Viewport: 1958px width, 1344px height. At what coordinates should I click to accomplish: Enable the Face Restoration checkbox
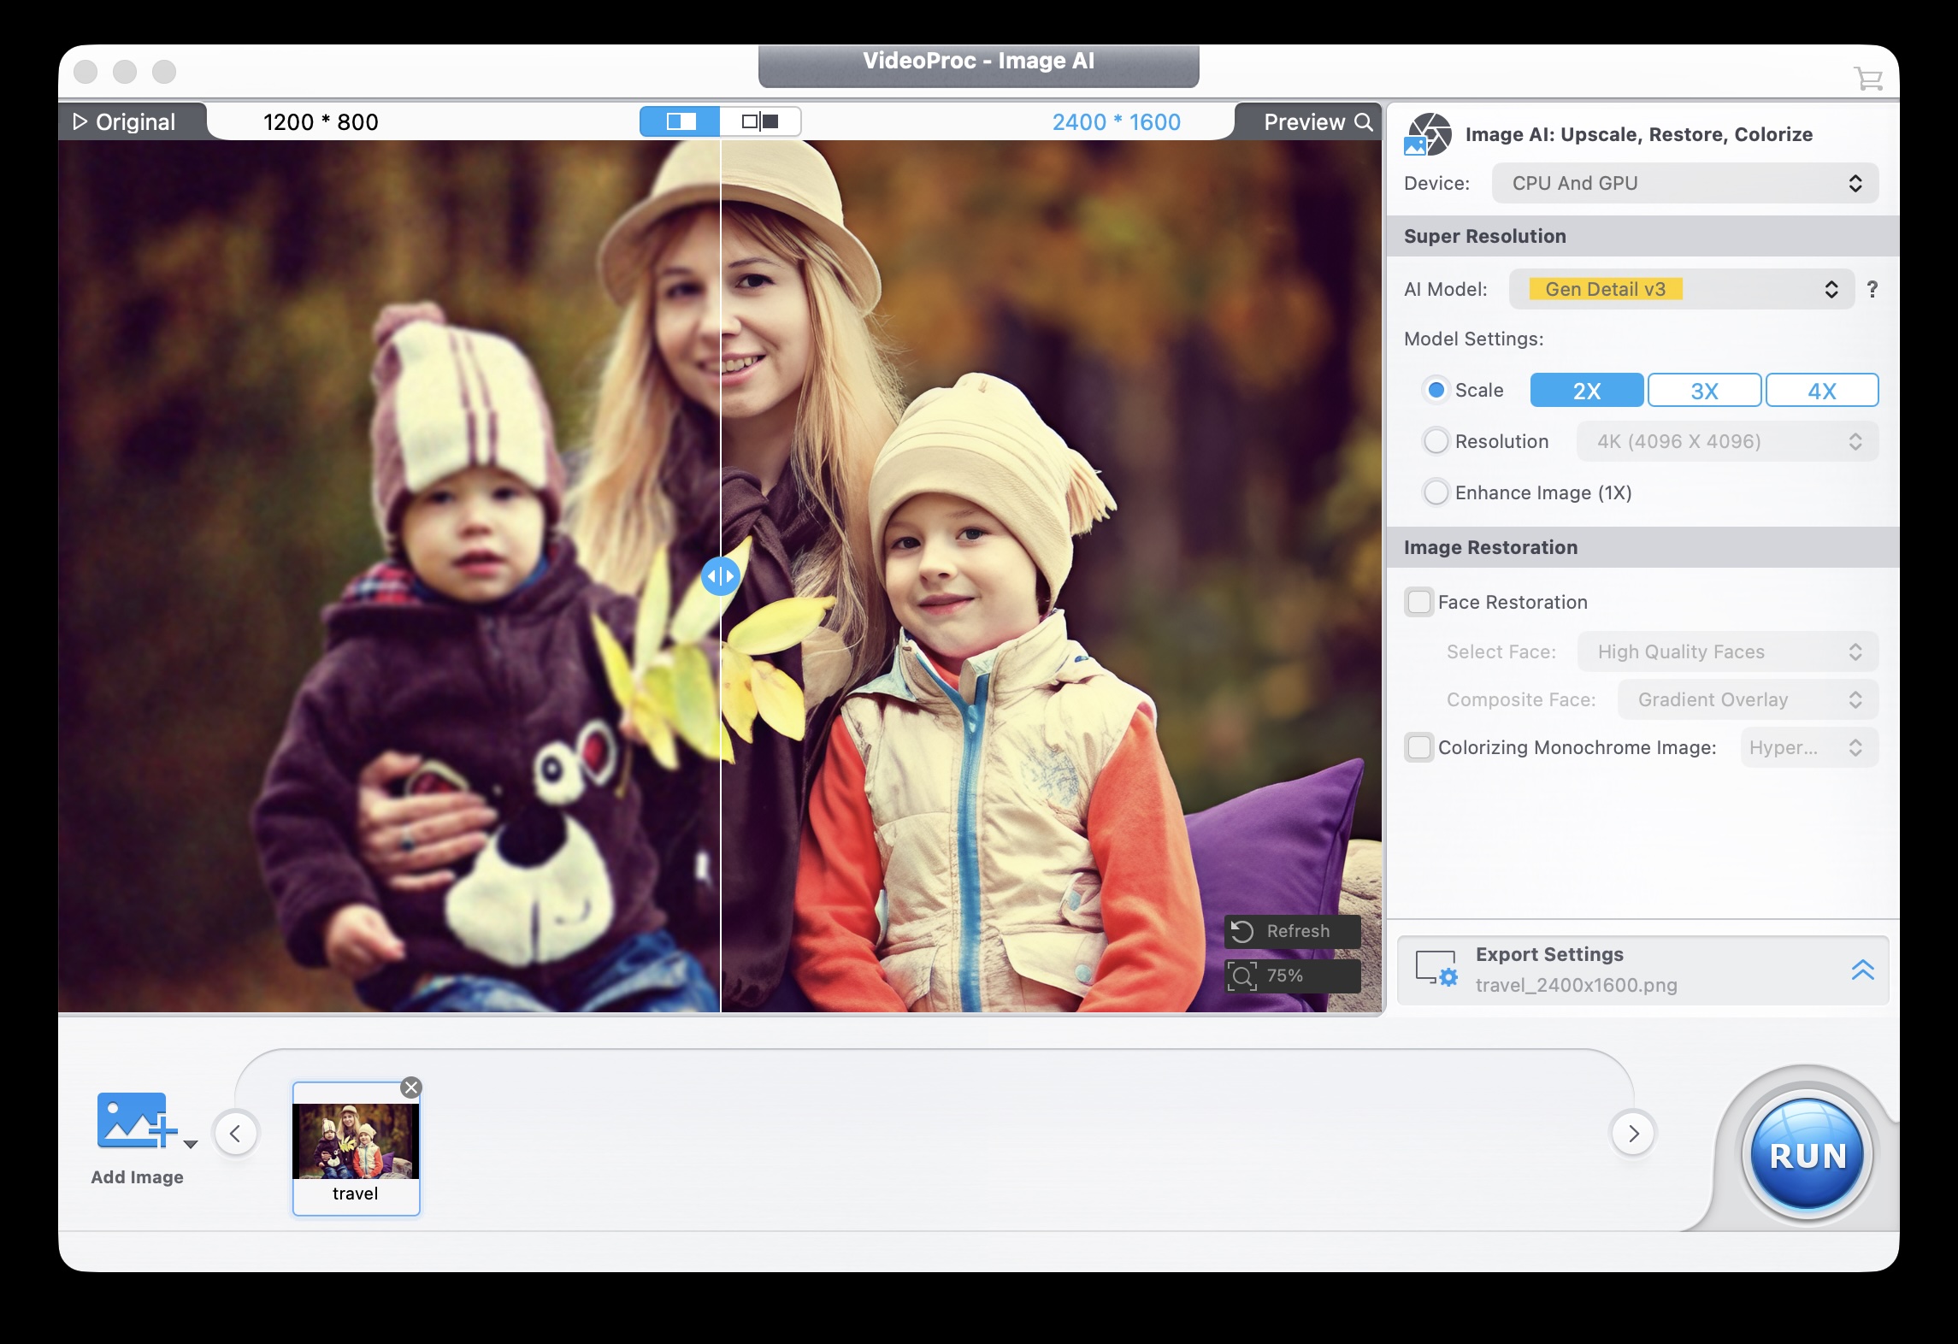pos(1419,602)
